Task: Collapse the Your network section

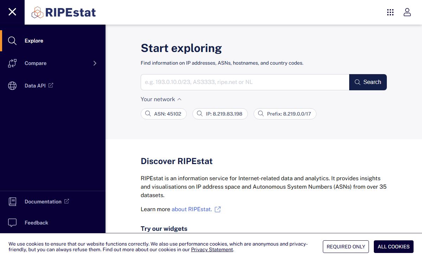Action: click(x=161, y=99)
